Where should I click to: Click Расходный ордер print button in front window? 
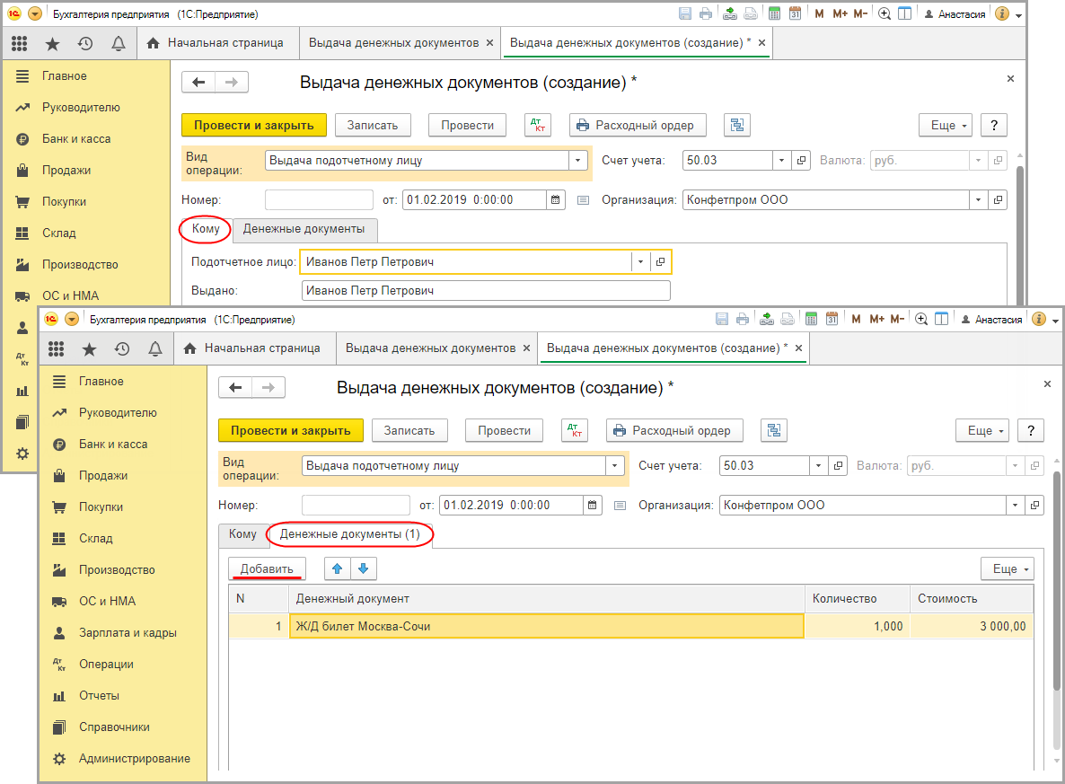[674, 430]
